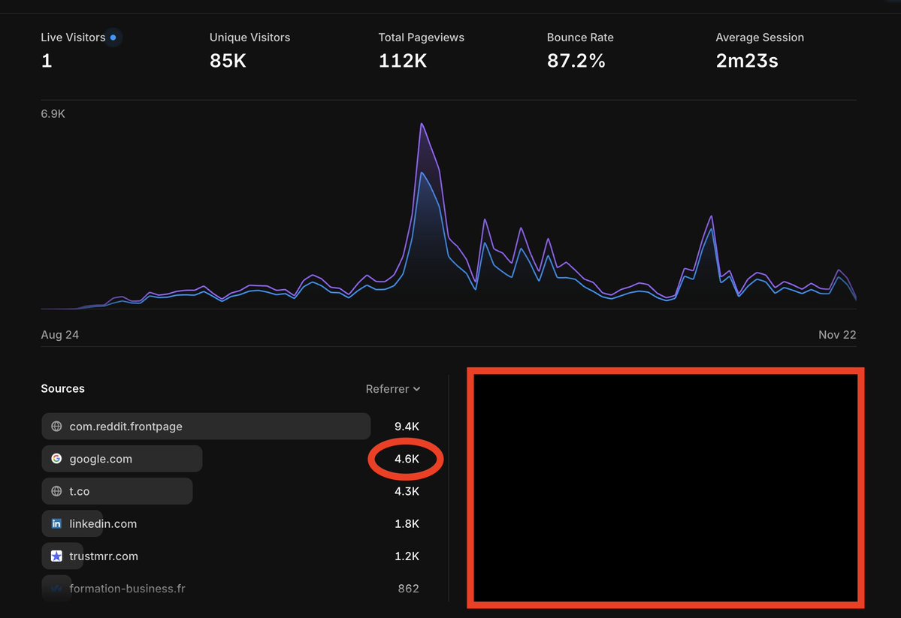Image resolution: width=901 pixels, height=618 pixels.
Task: Click the tallest peak on the chart
Action: tap(422, 125)
